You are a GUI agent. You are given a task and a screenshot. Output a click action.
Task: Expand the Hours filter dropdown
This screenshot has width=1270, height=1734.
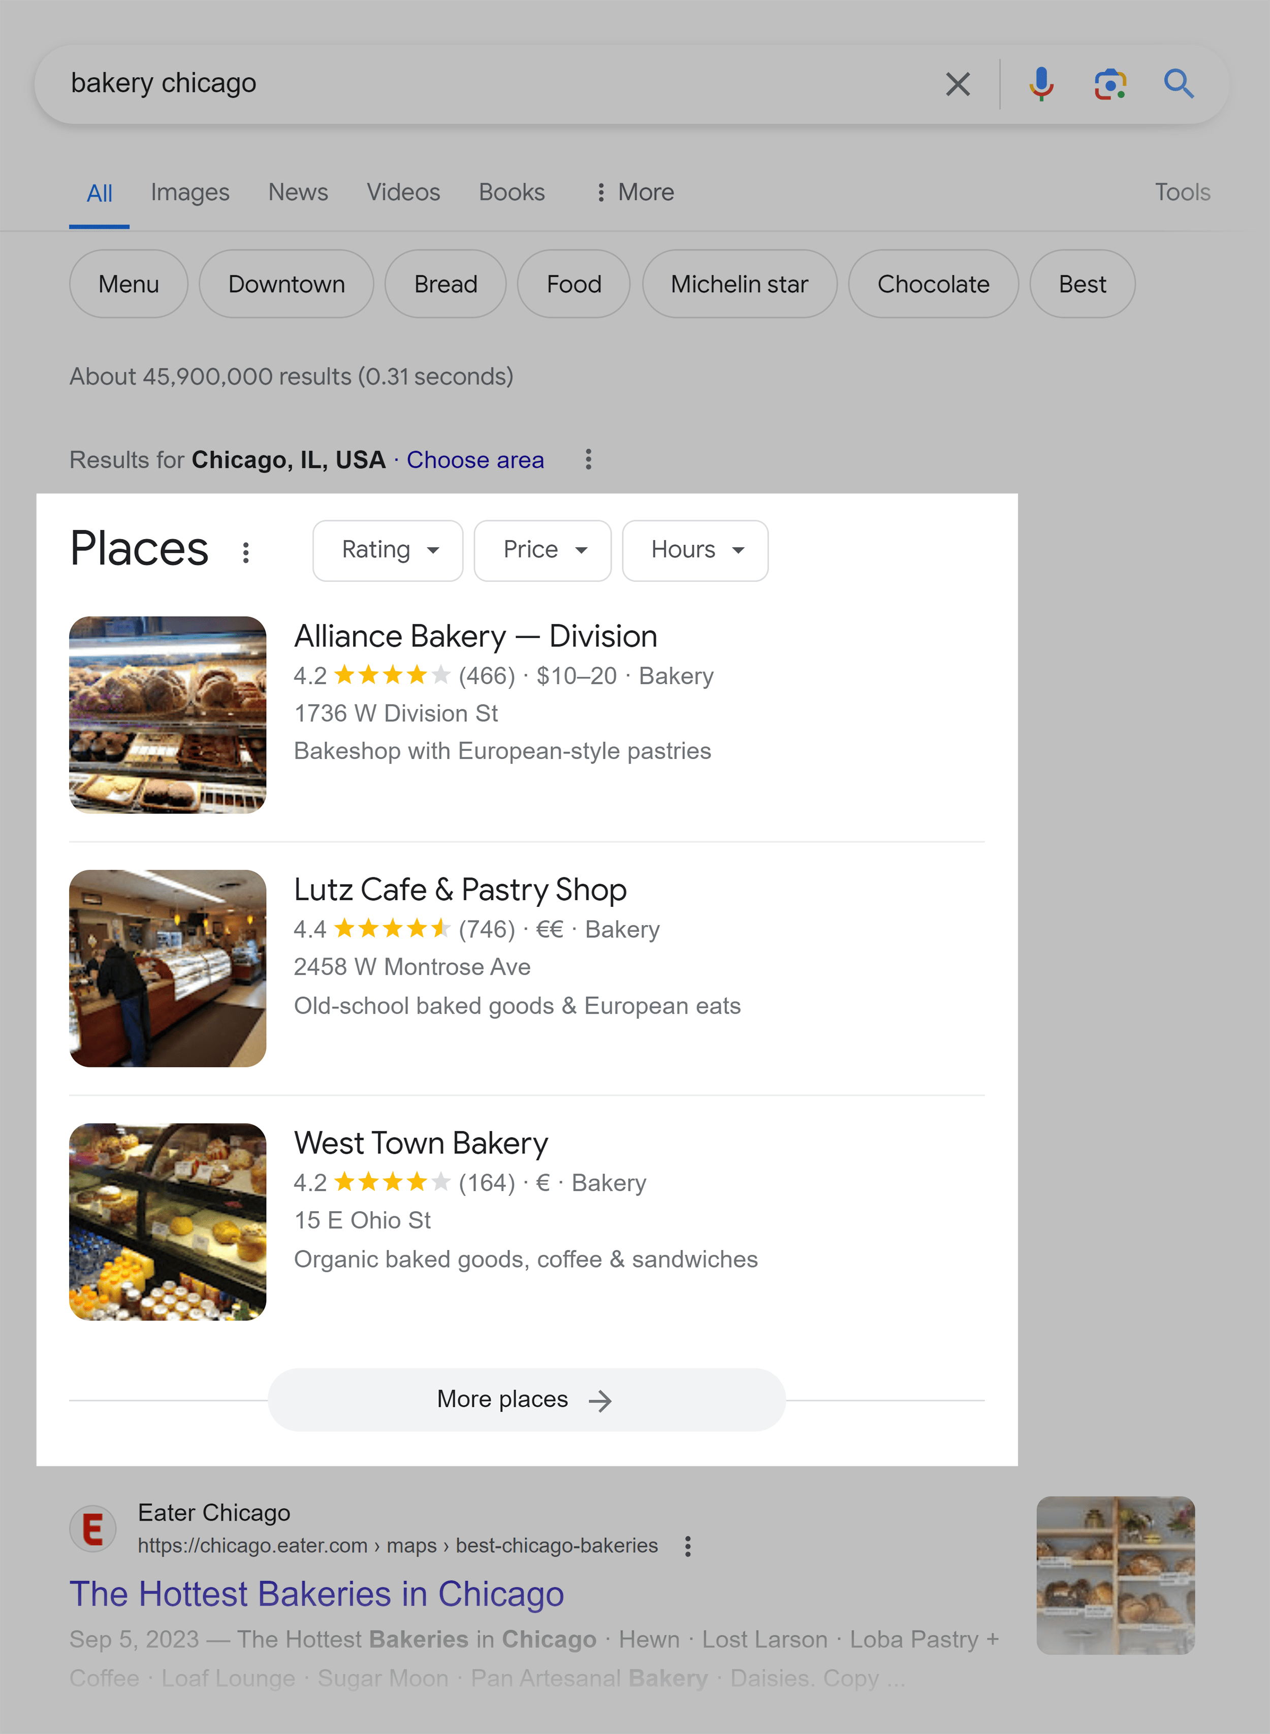coord(695,549)
